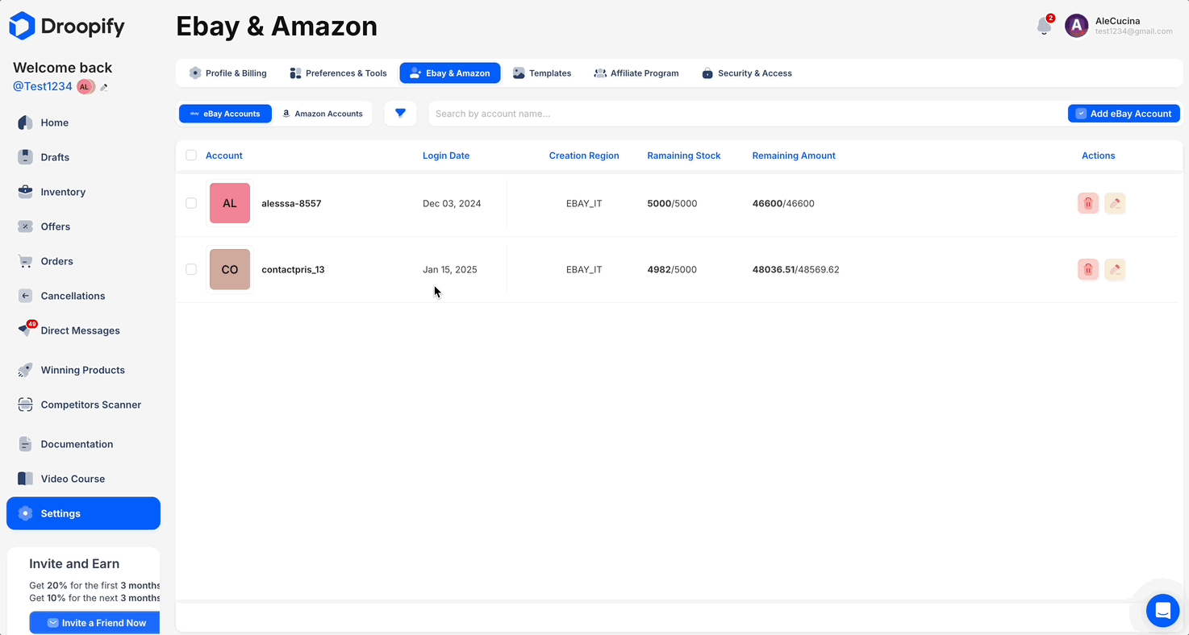Open Security & Access tab

coord(747,73)
